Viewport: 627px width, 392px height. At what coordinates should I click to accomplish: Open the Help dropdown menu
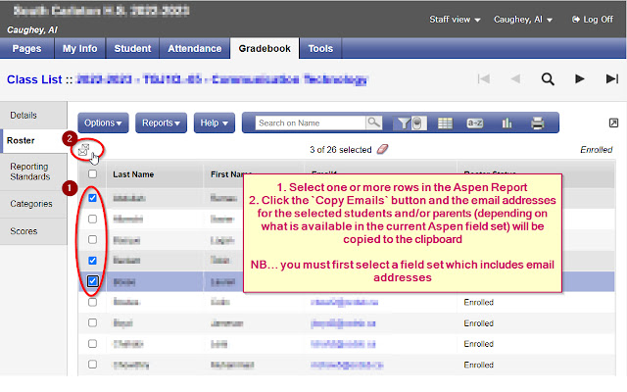click(215, 122)
